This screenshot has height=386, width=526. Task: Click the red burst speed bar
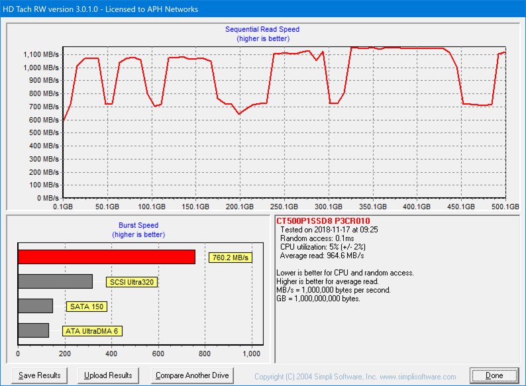point(106,257)
